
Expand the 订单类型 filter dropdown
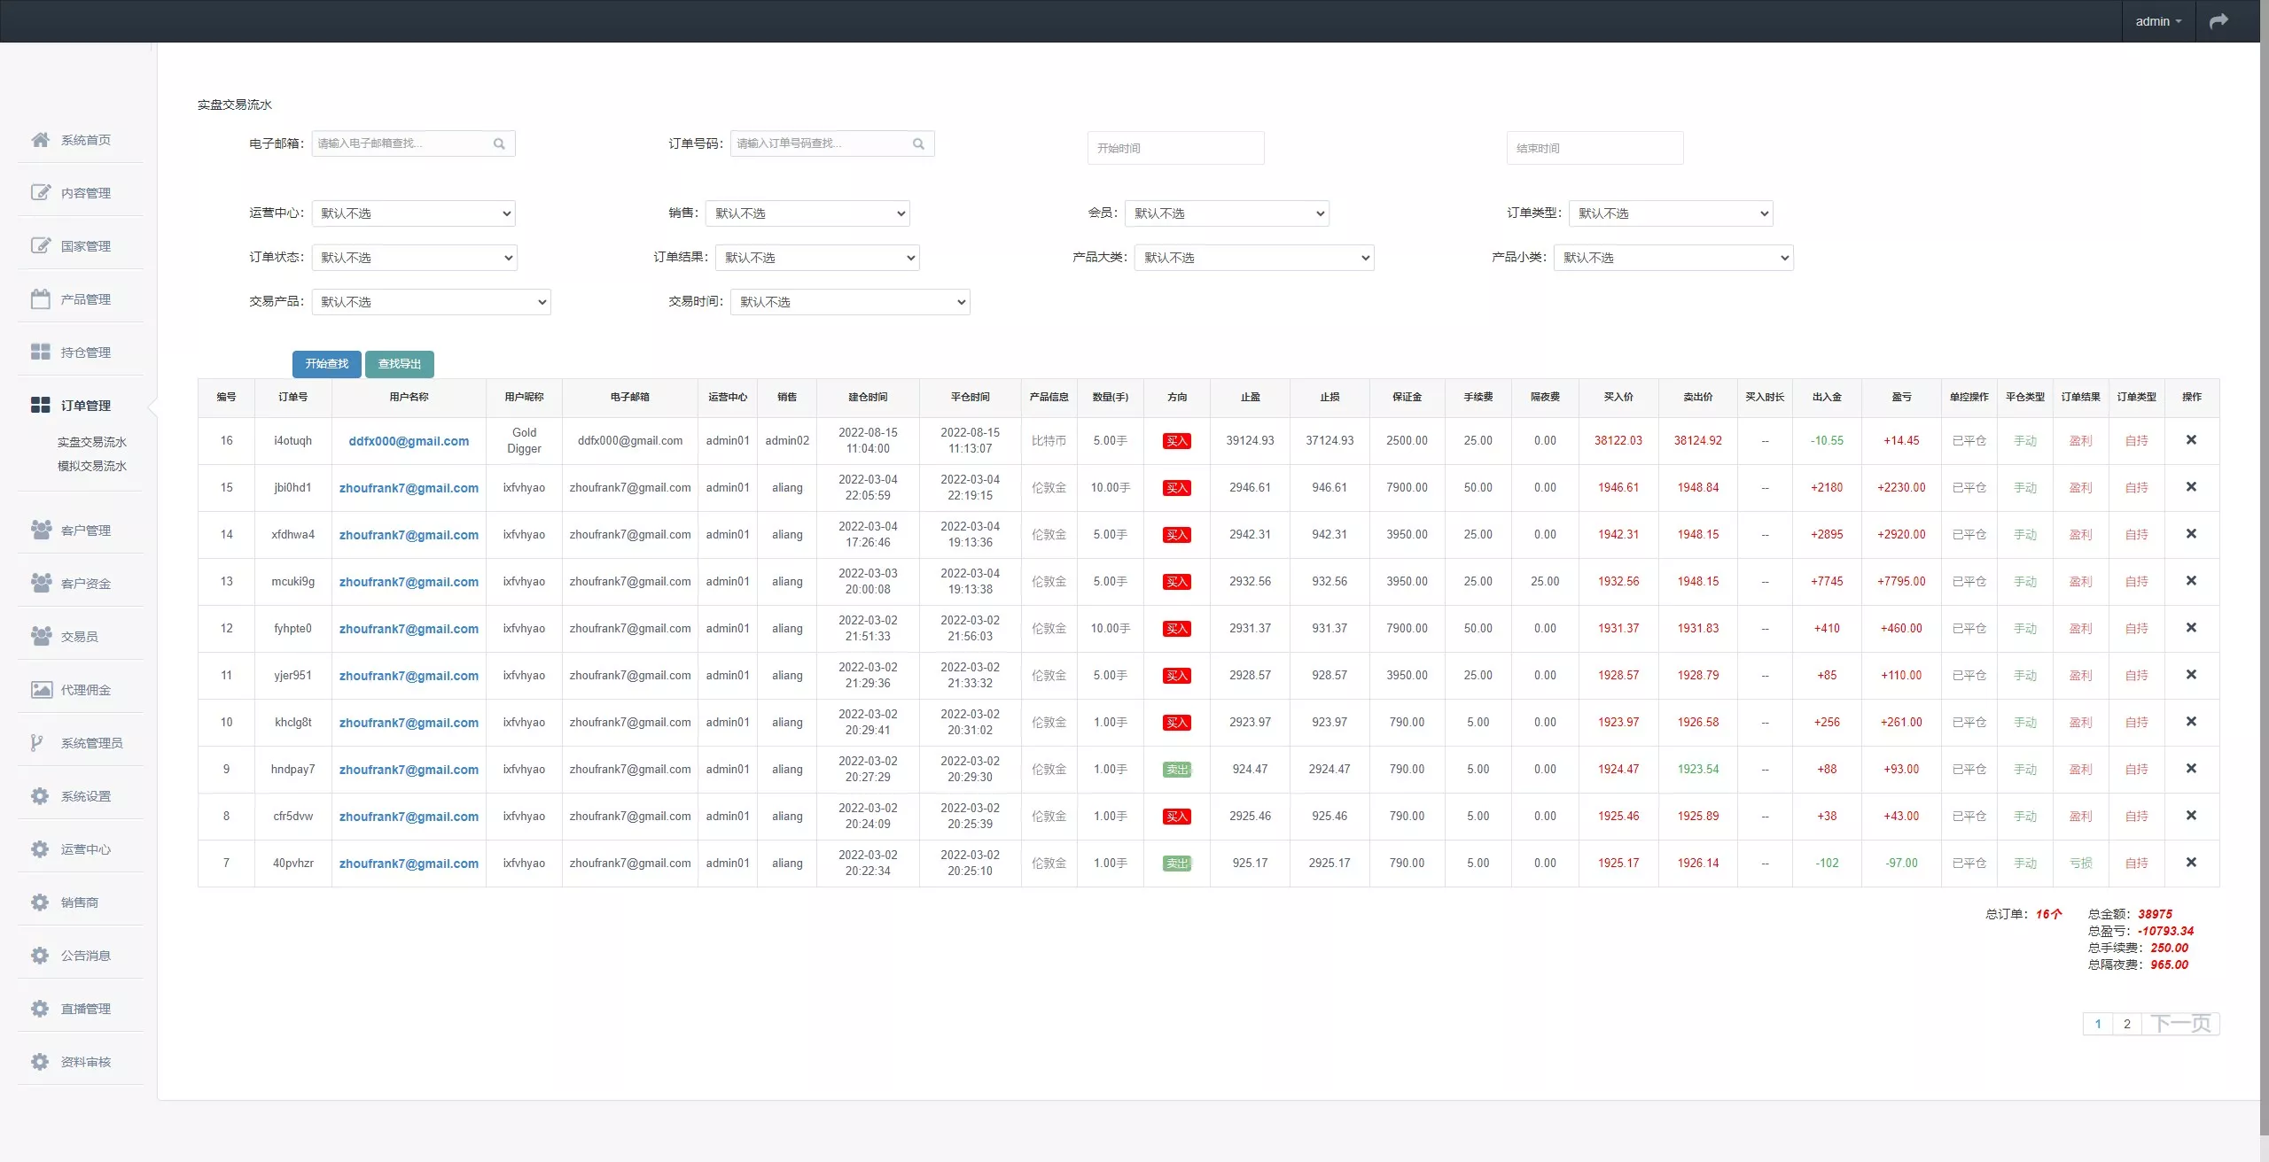(x=1671, y=213)
